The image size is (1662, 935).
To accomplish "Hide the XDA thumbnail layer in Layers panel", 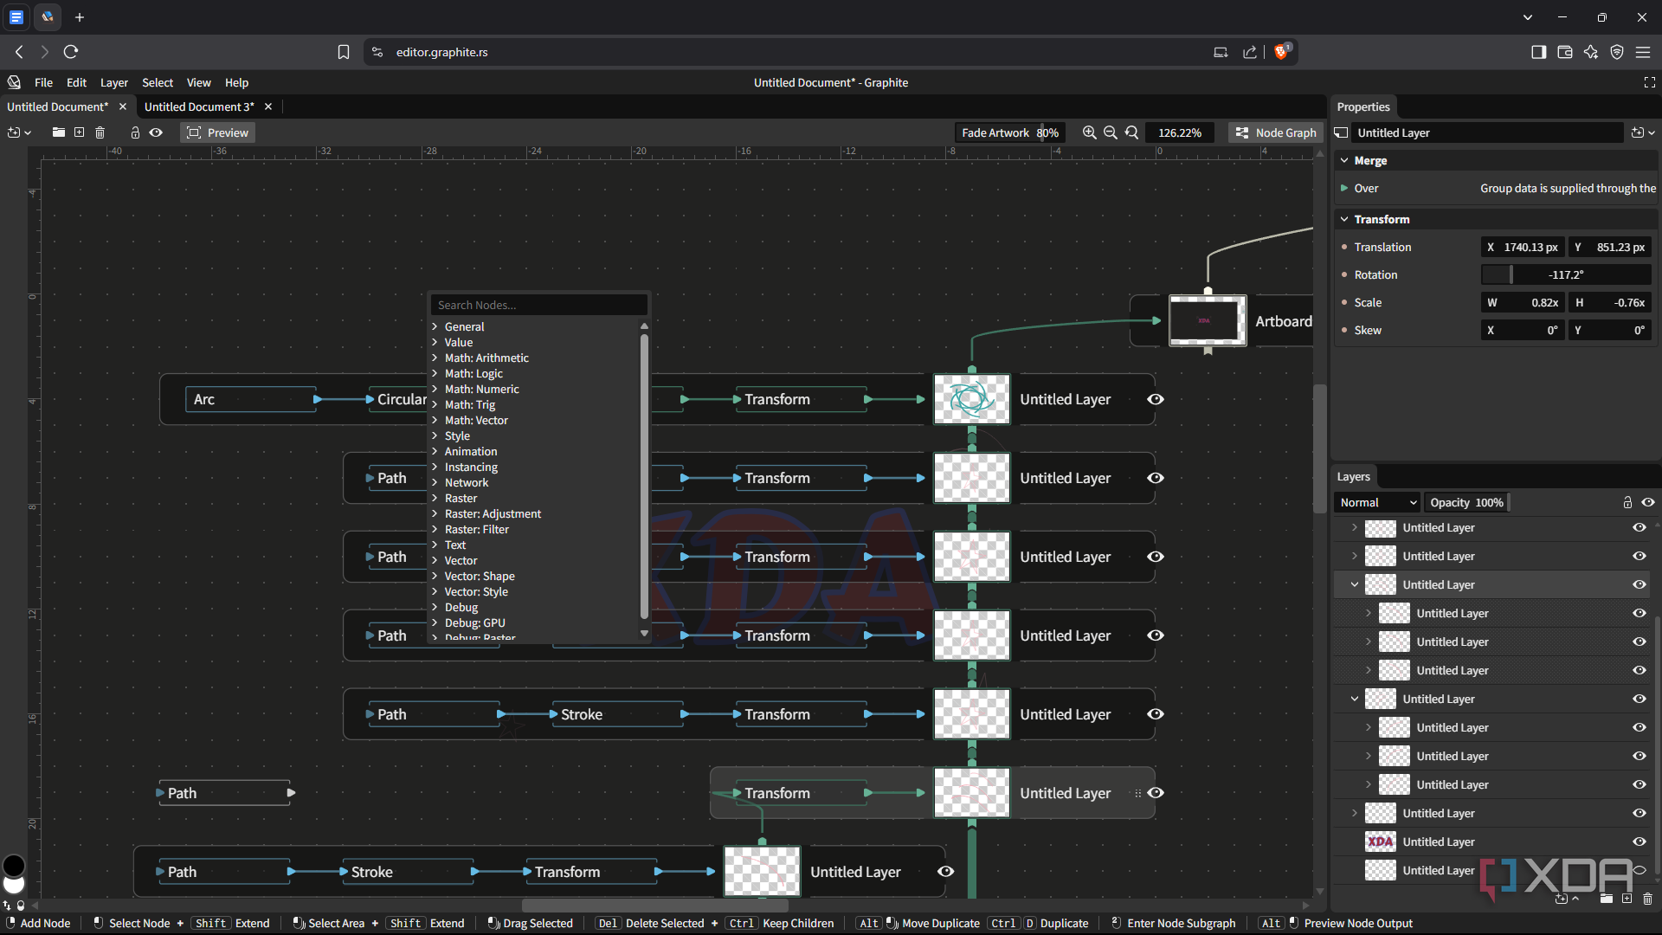I will coord(1639,841).
